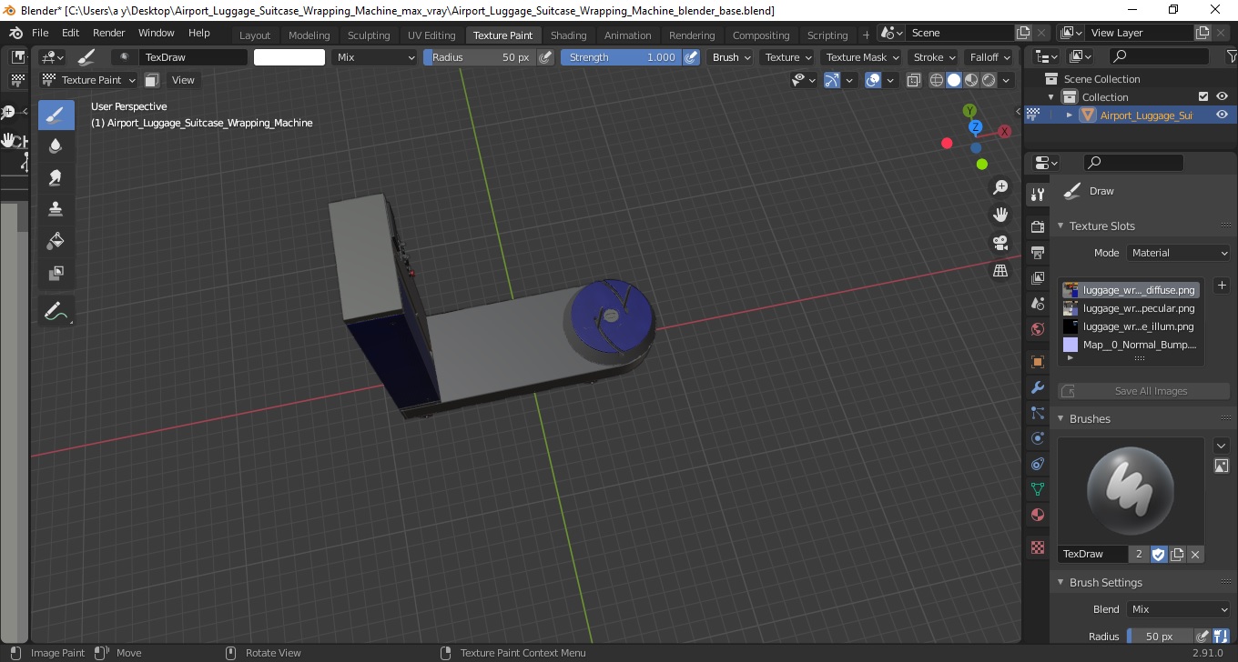Select the Annotate tool
This screenshot has height=662, width=1238.
pos(56,311)
